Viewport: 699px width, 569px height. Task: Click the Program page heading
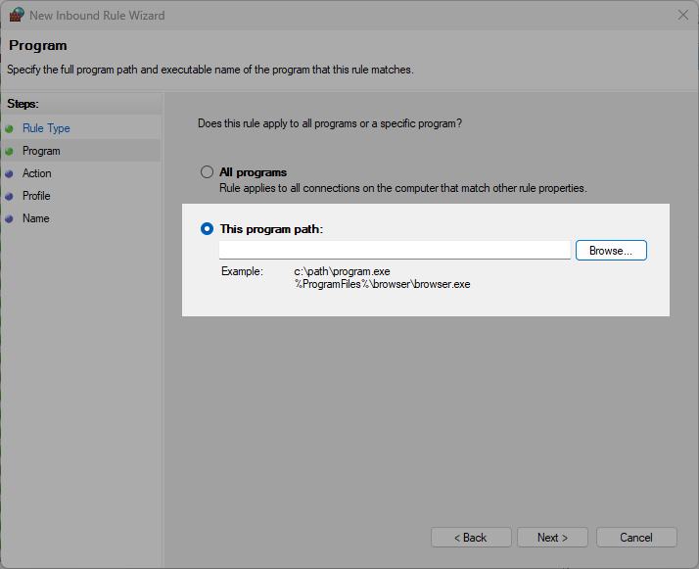38,45
